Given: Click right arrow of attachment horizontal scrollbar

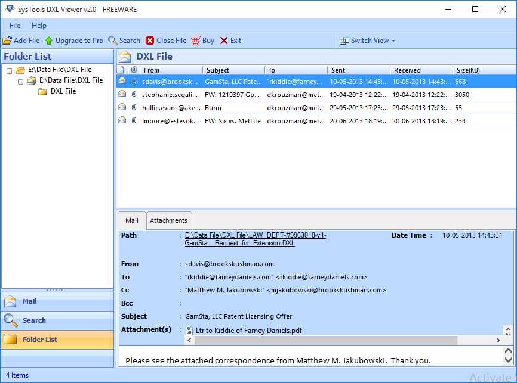Looking at the screenshot, I should coord(498,341).
